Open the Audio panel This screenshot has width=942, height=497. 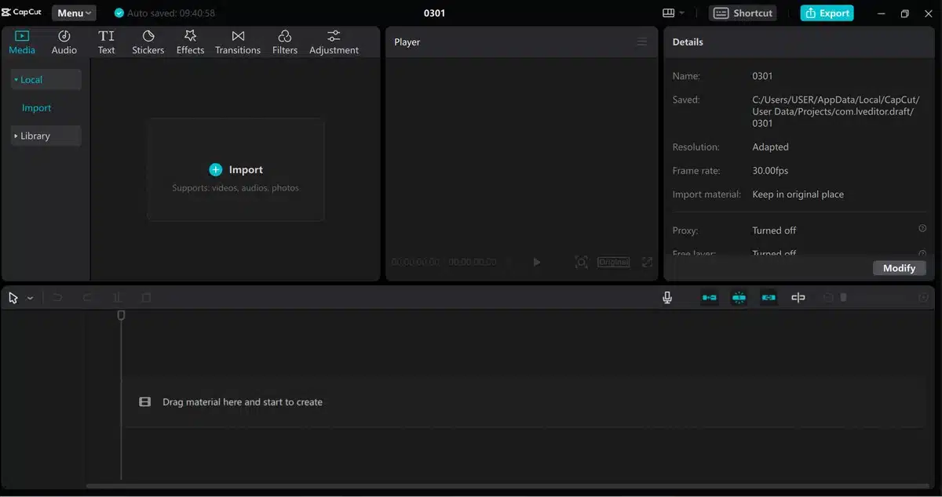coord(64,42)
